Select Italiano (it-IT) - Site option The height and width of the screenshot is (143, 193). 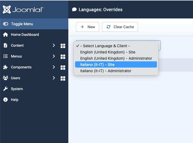coord(97,65)
